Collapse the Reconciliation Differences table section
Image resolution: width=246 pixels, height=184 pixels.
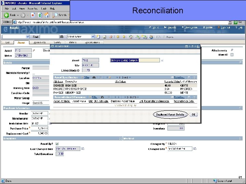(x=194, y=97)
